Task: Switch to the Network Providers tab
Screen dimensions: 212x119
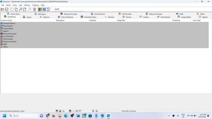Action: [154, 14]
